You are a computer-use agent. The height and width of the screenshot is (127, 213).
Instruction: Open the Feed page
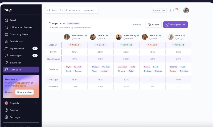click(21, 20)
